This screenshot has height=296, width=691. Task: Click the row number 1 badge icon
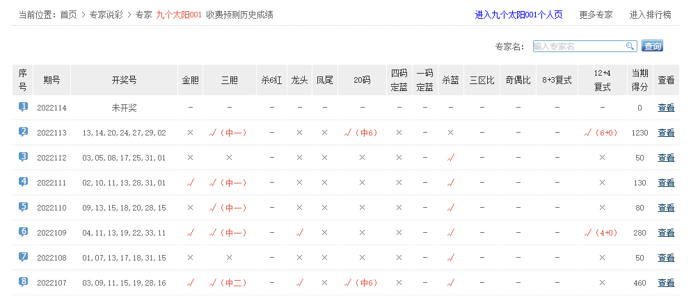point(23,108)
